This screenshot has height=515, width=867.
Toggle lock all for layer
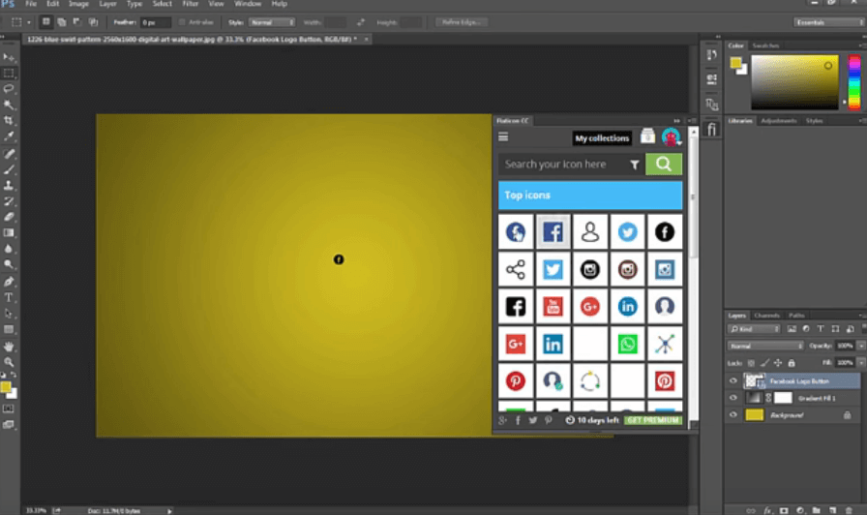(792, 363)
